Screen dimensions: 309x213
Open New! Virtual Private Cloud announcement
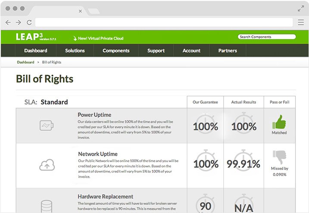[98, 38]
